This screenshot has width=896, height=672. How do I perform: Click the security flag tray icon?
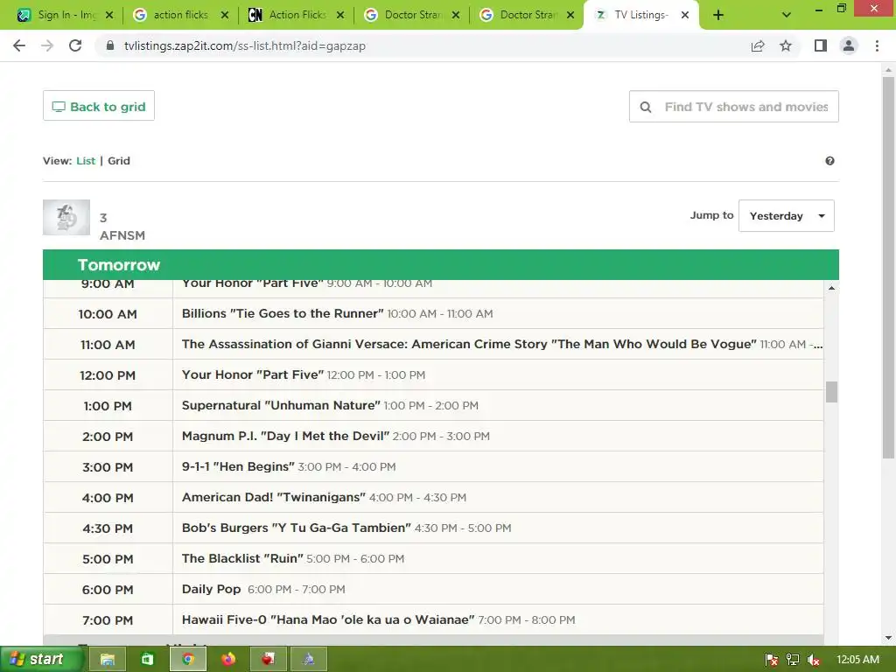click(x=772, y=660)
